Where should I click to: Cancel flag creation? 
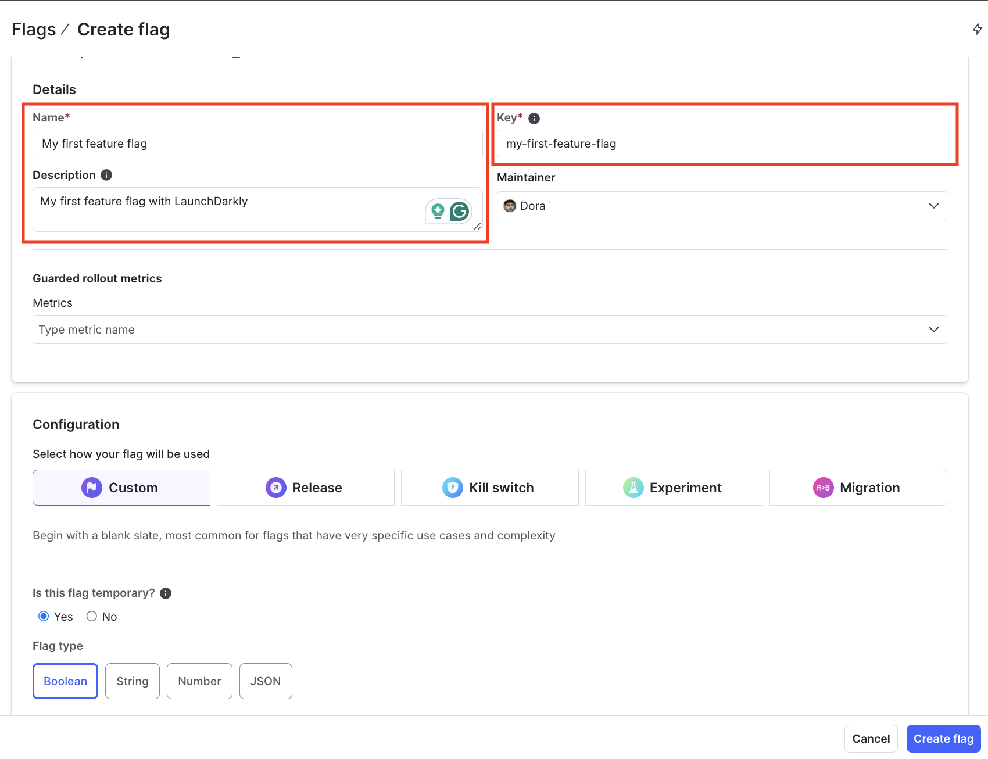point(871,738)
